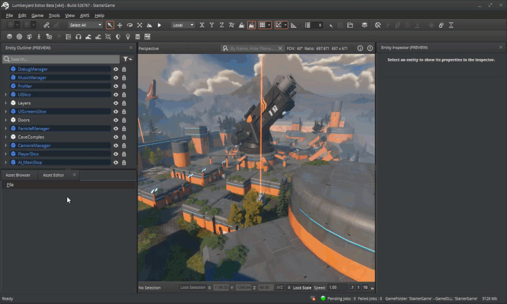
Task: Click the light bulb icon in toolbar
Action: pyautogui.click(x=127, y=37)
